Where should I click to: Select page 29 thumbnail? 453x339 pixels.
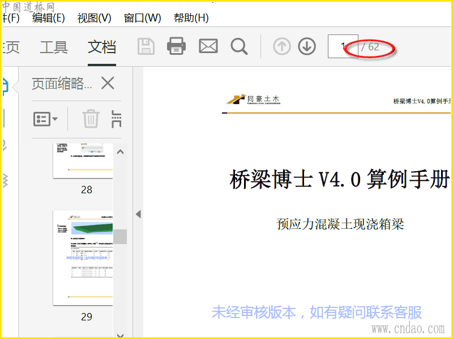[x=83, y=258]
